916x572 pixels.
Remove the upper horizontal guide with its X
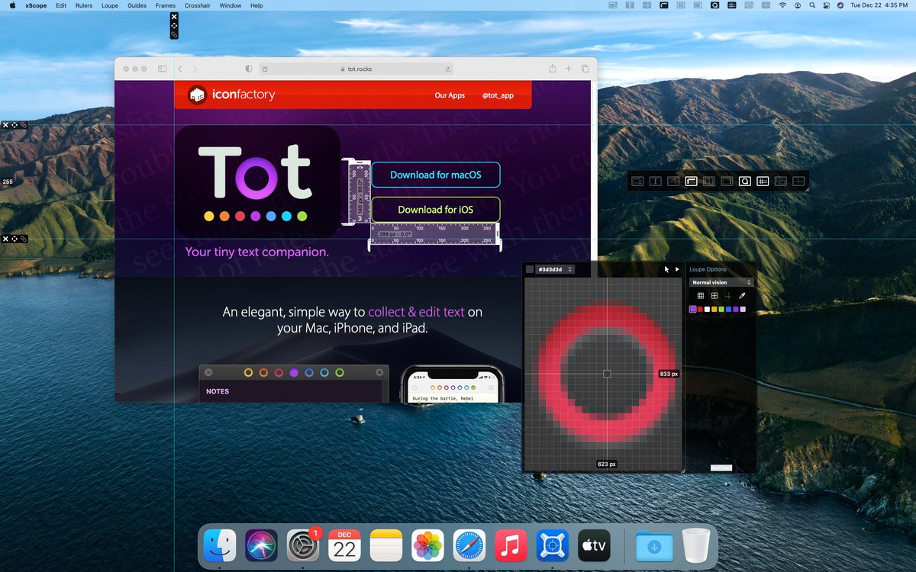[x=5, y=124]
